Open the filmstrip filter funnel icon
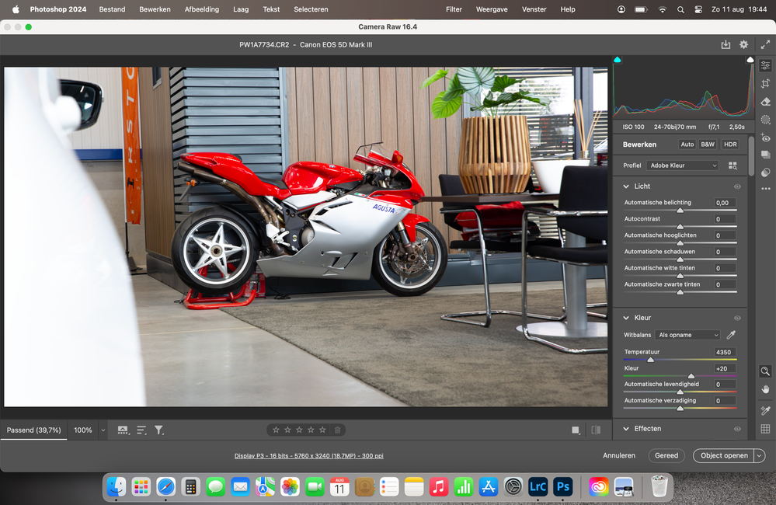 click(159, 430)
